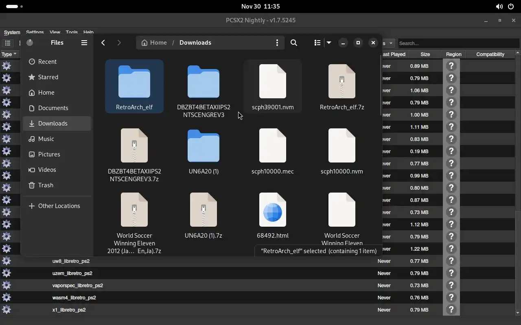Open the Help menu in PCSX2

point(88,32)
